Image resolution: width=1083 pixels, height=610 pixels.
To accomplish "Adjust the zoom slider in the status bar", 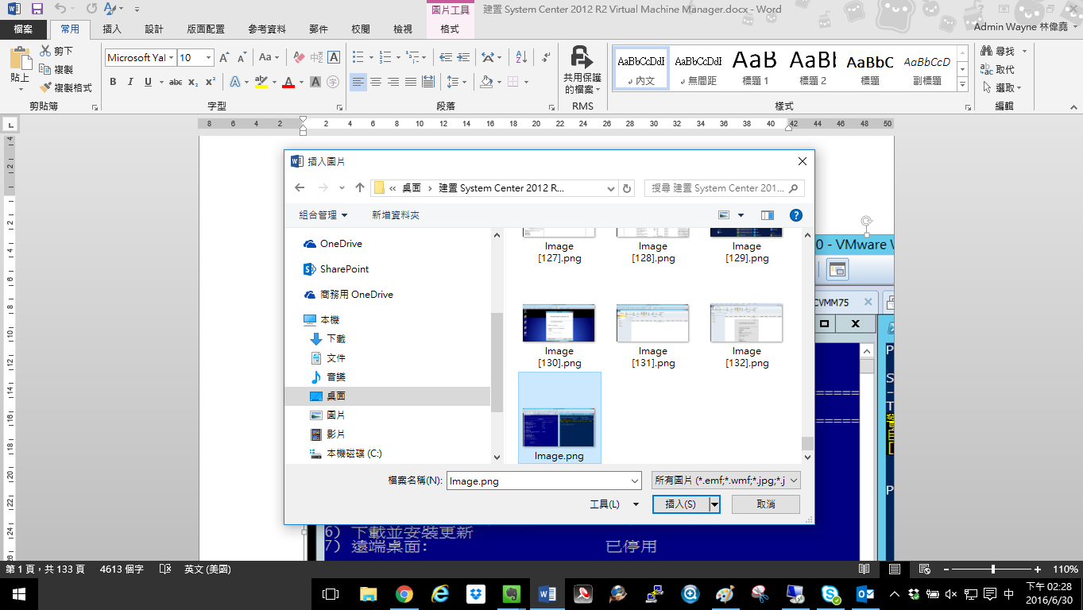I will (992, 569).
